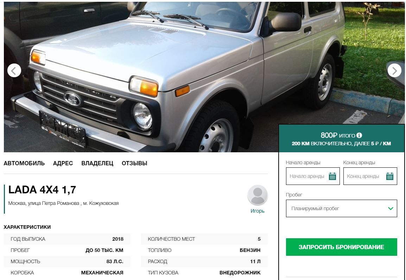Open the Отзывы tab
Screen dimensions: 406x280
pyautogui.click(x=134, y=163)
